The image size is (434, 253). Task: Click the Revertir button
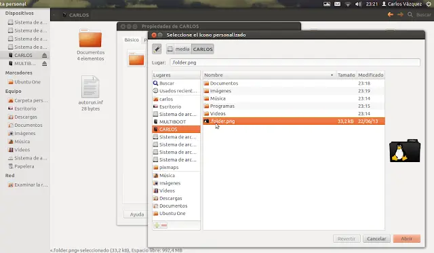(347, 239)
